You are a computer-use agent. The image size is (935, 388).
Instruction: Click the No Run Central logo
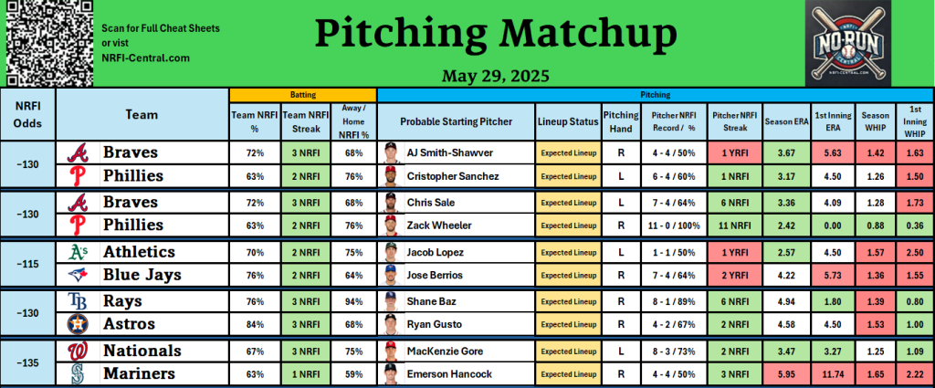[847, 44]
